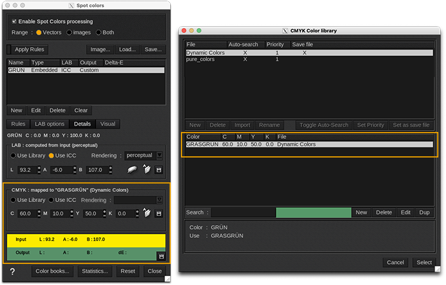Click the resize grip in Spot colors window
Screen dimensions: 446x285
click(168, 278)
